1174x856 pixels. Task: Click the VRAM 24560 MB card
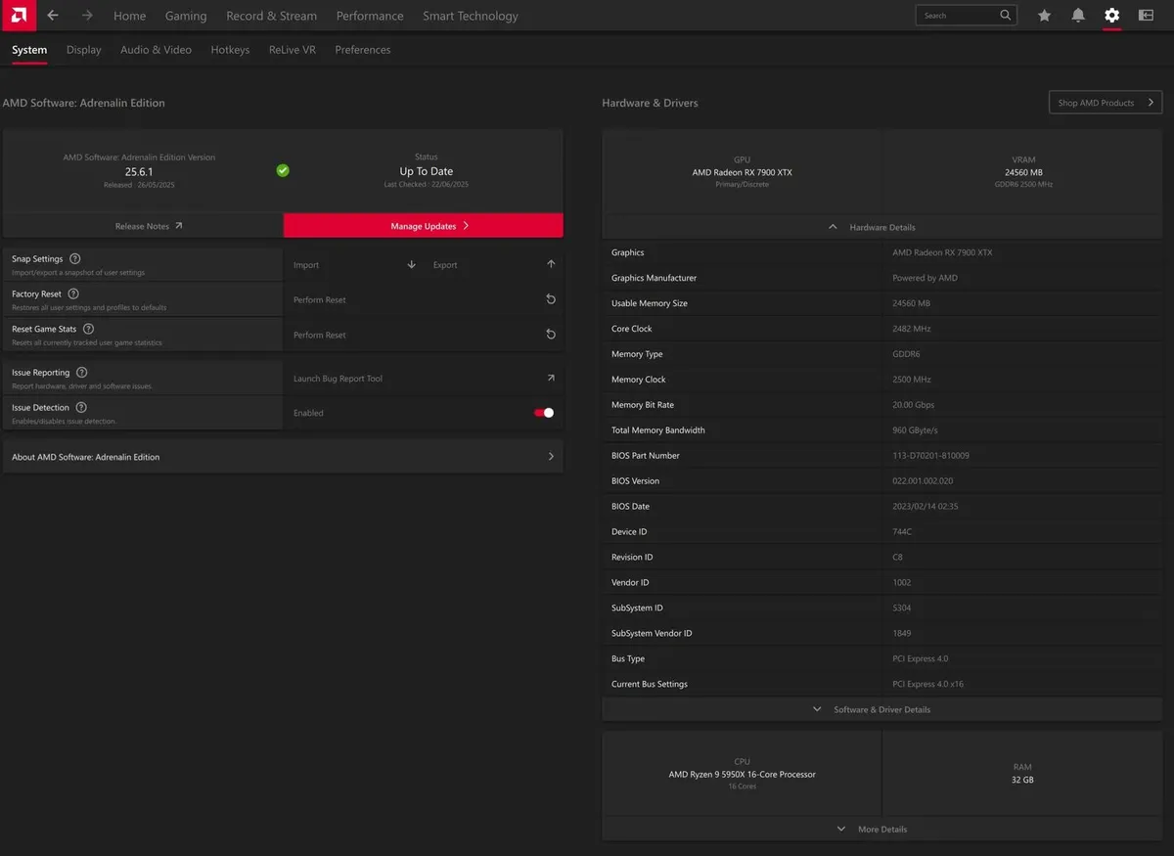1023,172
